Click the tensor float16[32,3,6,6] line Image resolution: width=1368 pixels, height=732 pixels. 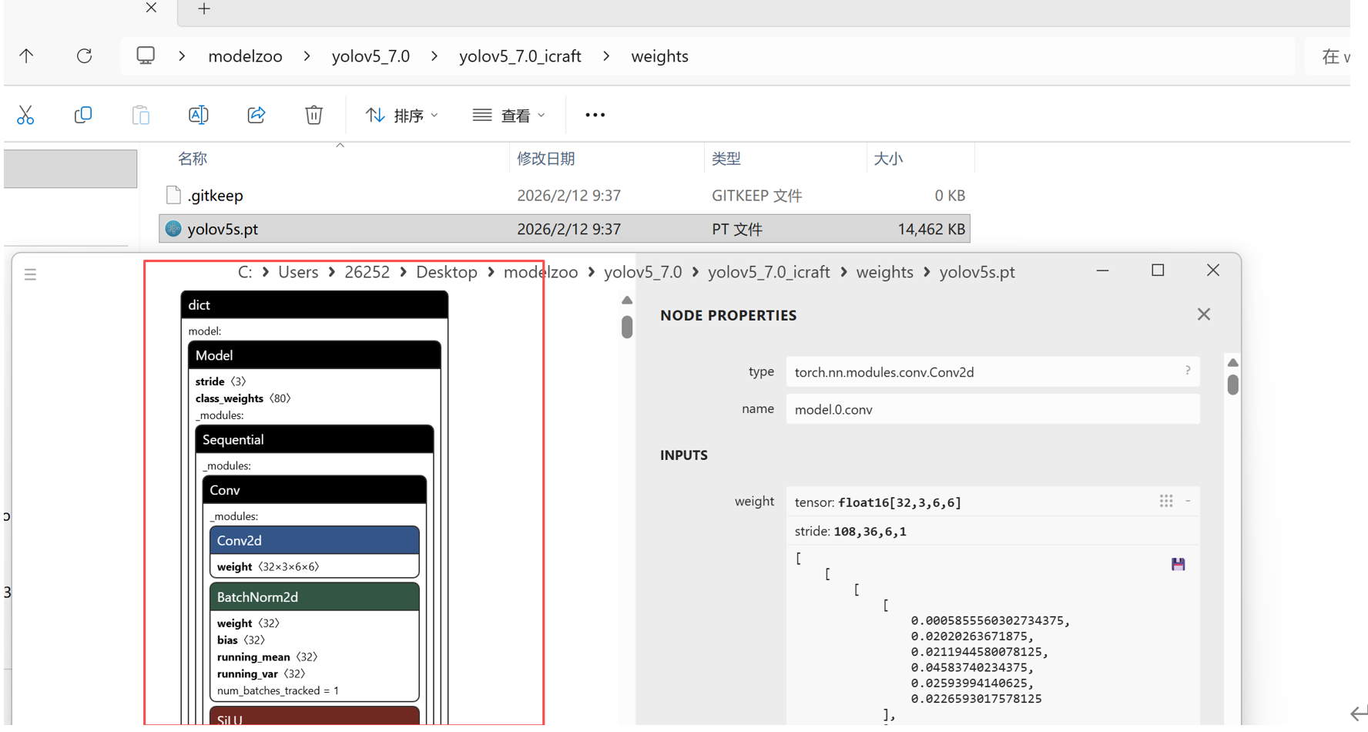[x=877, y=502]
